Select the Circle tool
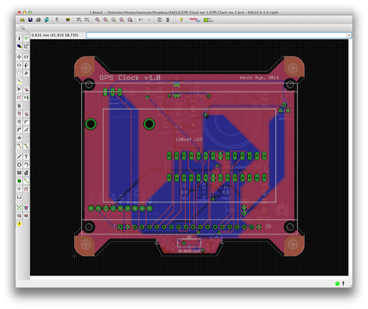This screenshot has height=309, width=368. click(19, 165)
